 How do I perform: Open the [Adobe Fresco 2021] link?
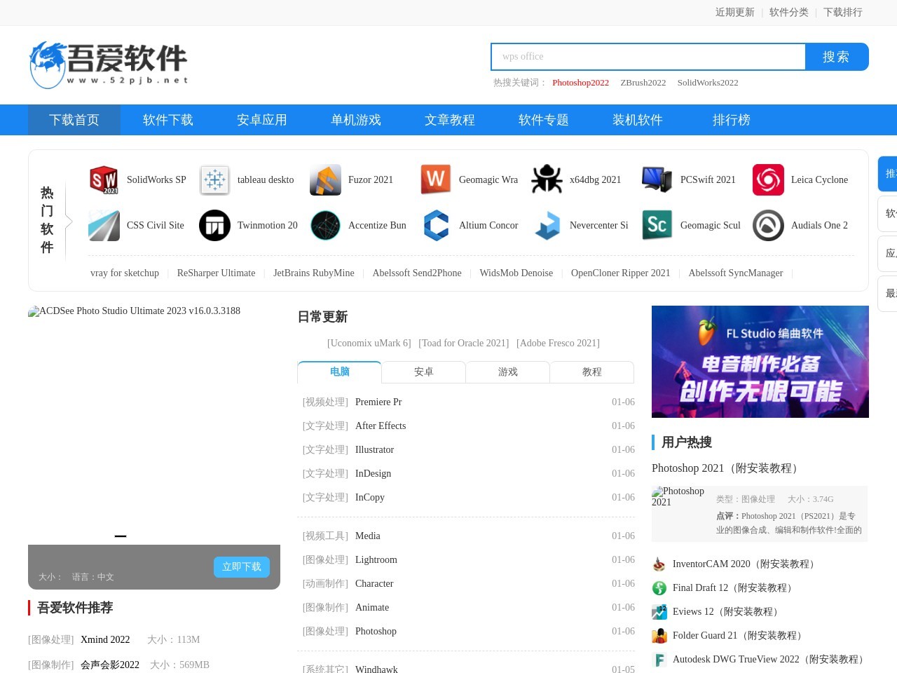tap(558, 344)
